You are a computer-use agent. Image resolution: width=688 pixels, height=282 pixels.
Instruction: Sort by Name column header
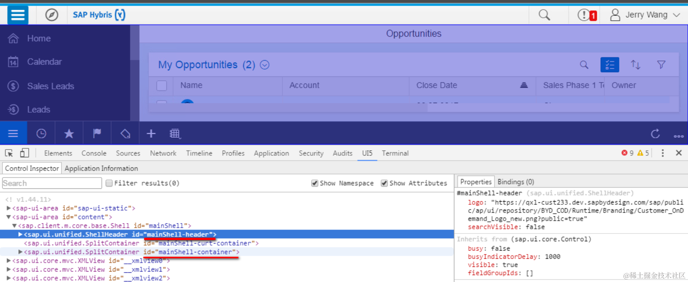click(x=191, y=85)
